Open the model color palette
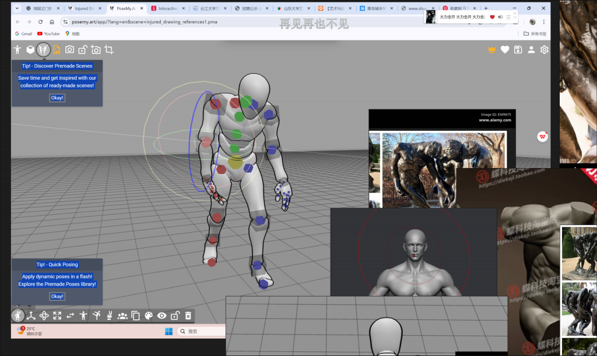Screen dimensions: 597x356 point(149,315)
